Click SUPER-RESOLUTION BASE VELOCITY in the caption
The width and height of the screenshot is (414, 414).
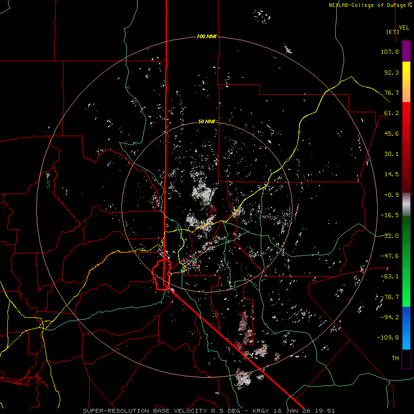(x=145, y=411)
